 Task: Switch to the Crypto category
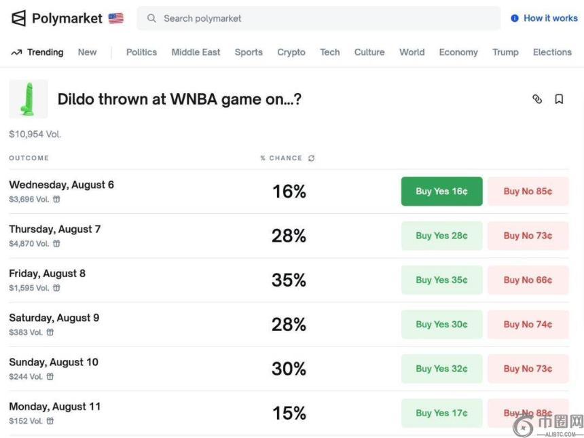[x=291, y=52]
